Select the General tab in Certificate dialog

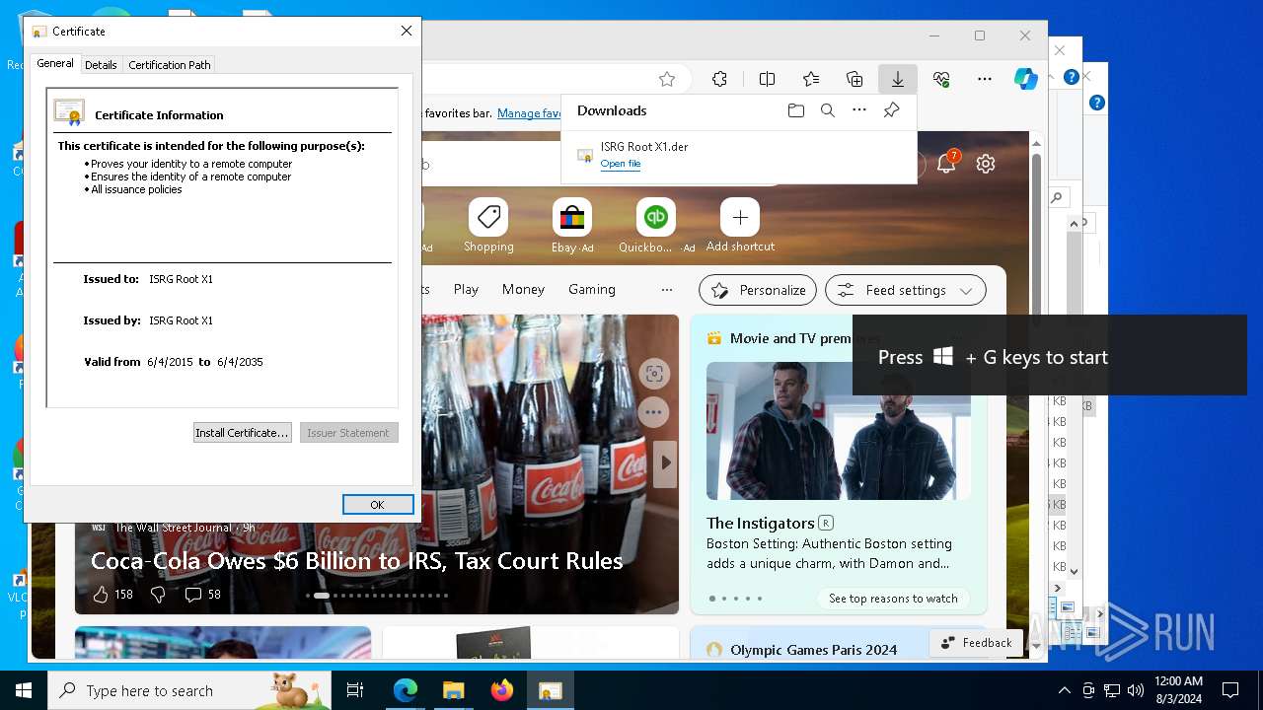point(55,63)
